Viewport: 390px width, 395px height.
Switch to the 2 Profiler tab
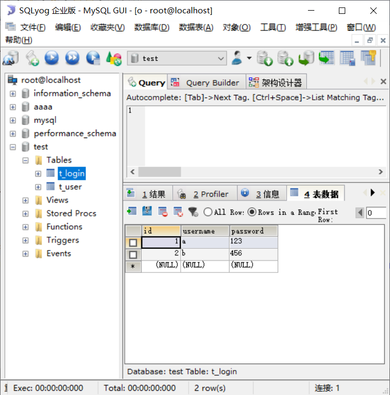click(x=205, y=194)
